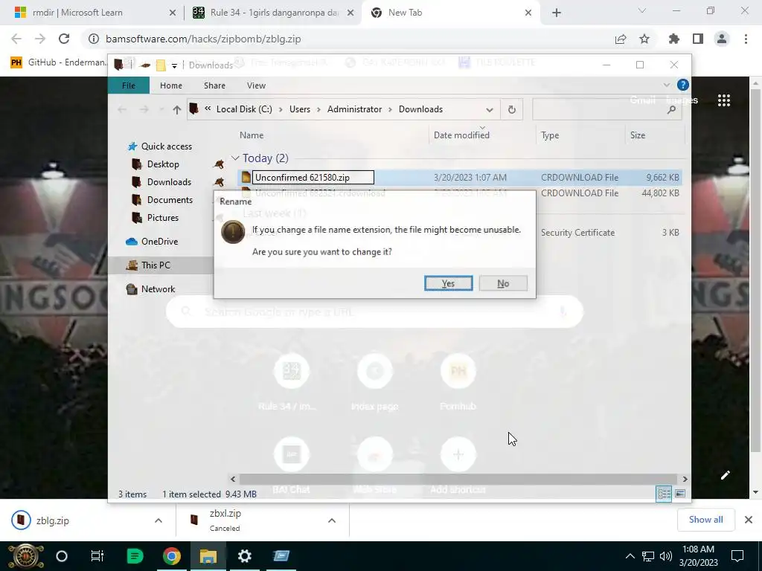
Task: Switch to large icons view
Action: 680,494
